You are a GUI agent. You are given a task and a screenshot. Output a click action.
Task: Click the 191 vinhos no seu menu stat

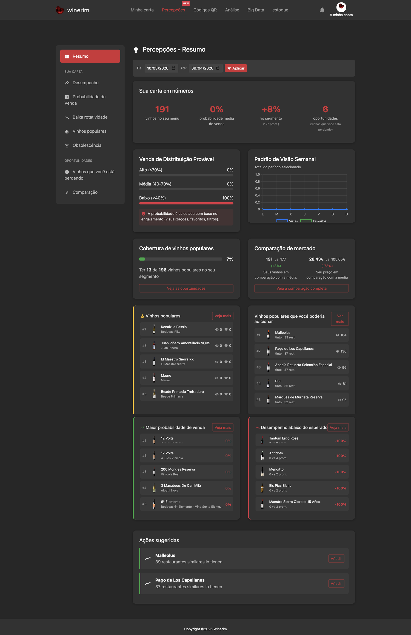click(x=162, y=113)
